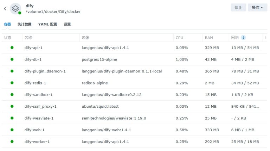Click the back arrow beside dify
The width and height of the screenshot is (270, 151).
(5, 8)
